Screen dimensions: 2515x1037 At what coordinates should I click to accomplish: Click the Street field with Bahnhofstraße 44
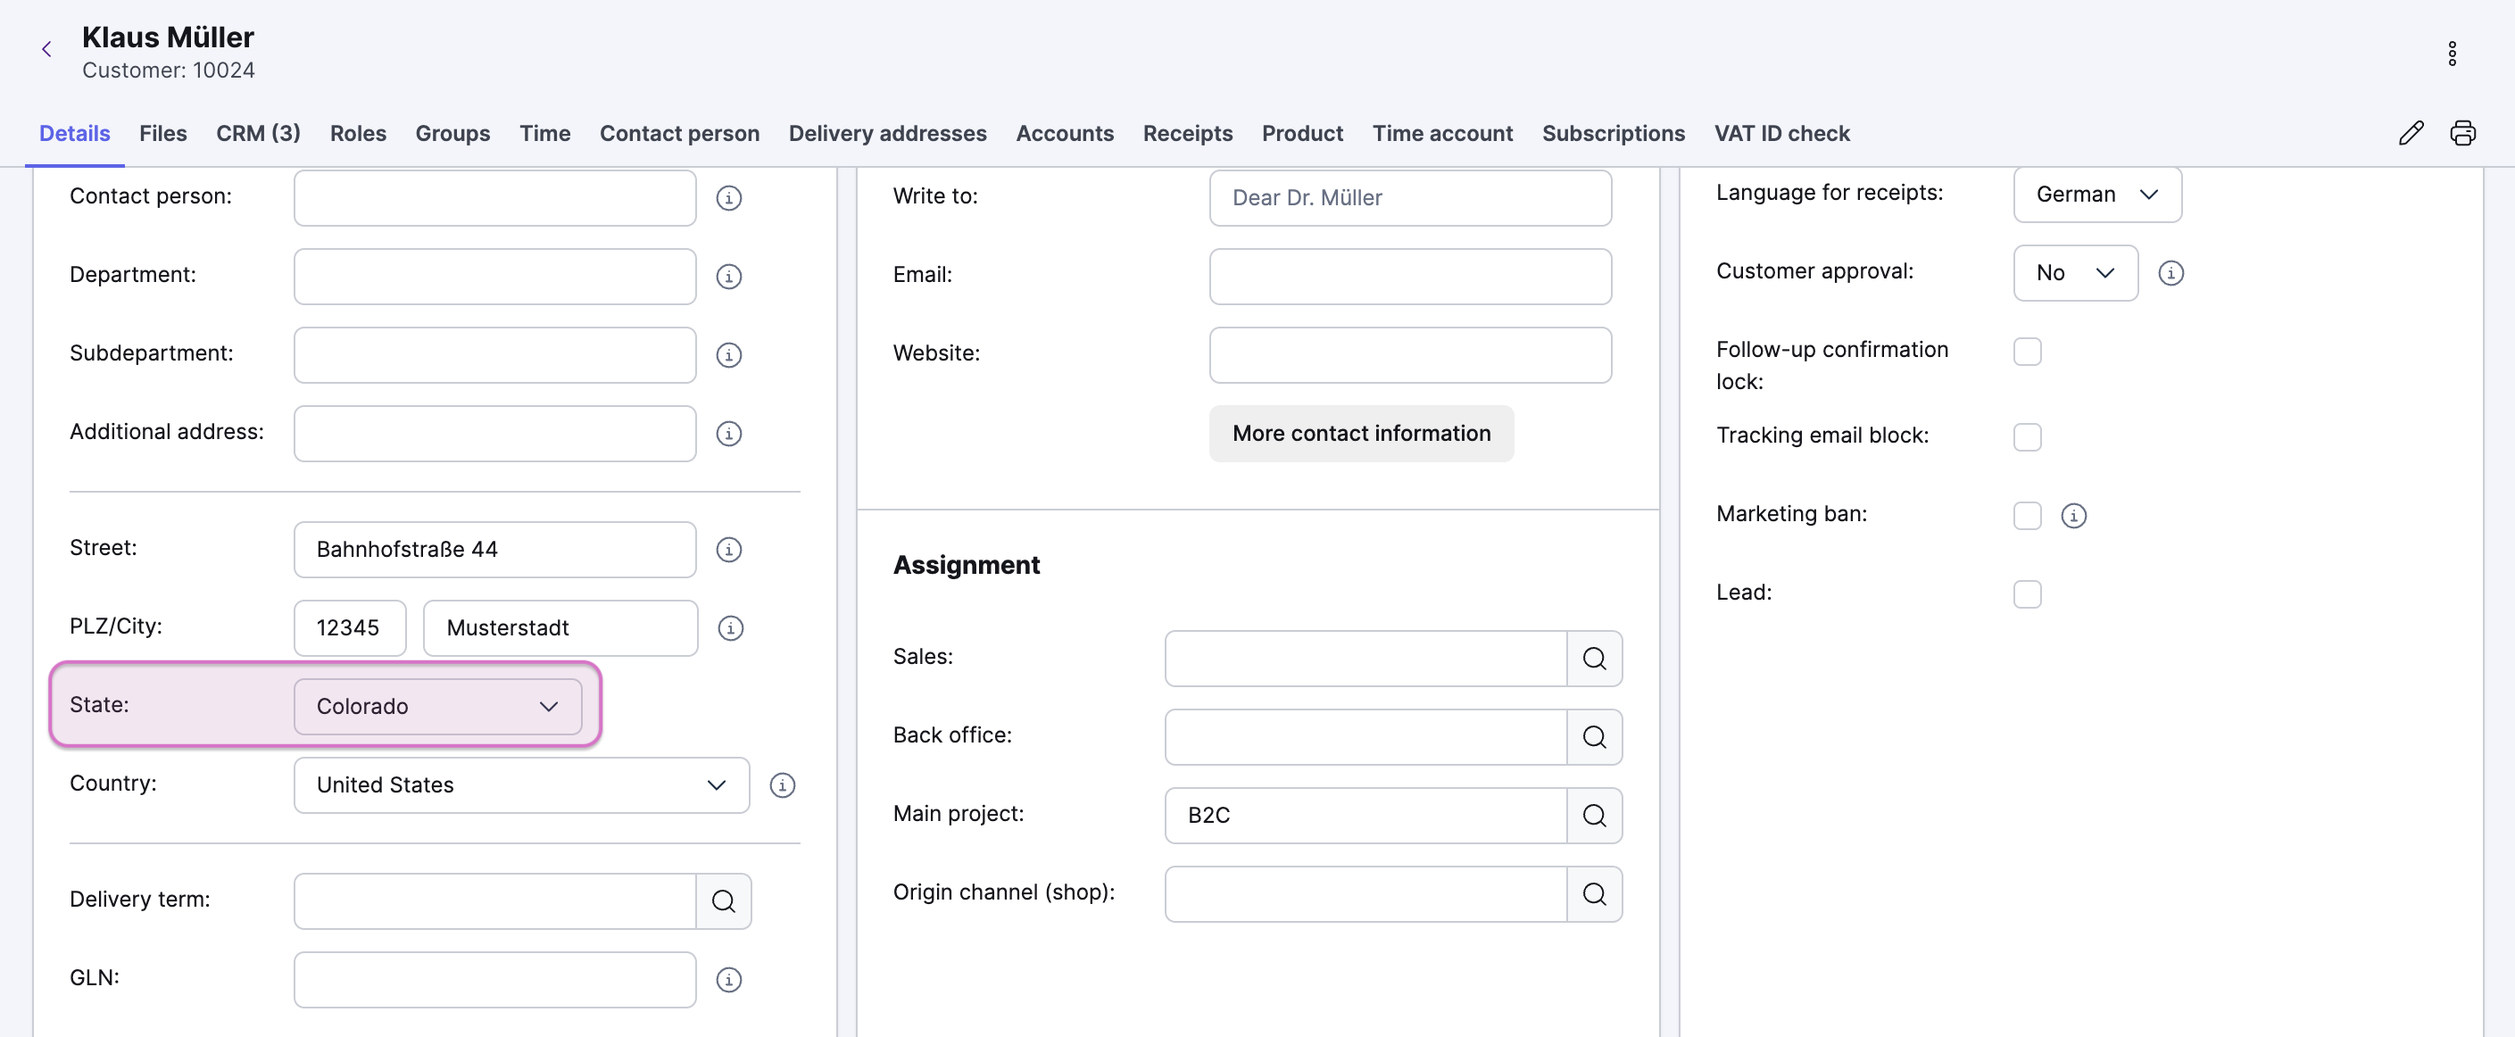point(495,550)
